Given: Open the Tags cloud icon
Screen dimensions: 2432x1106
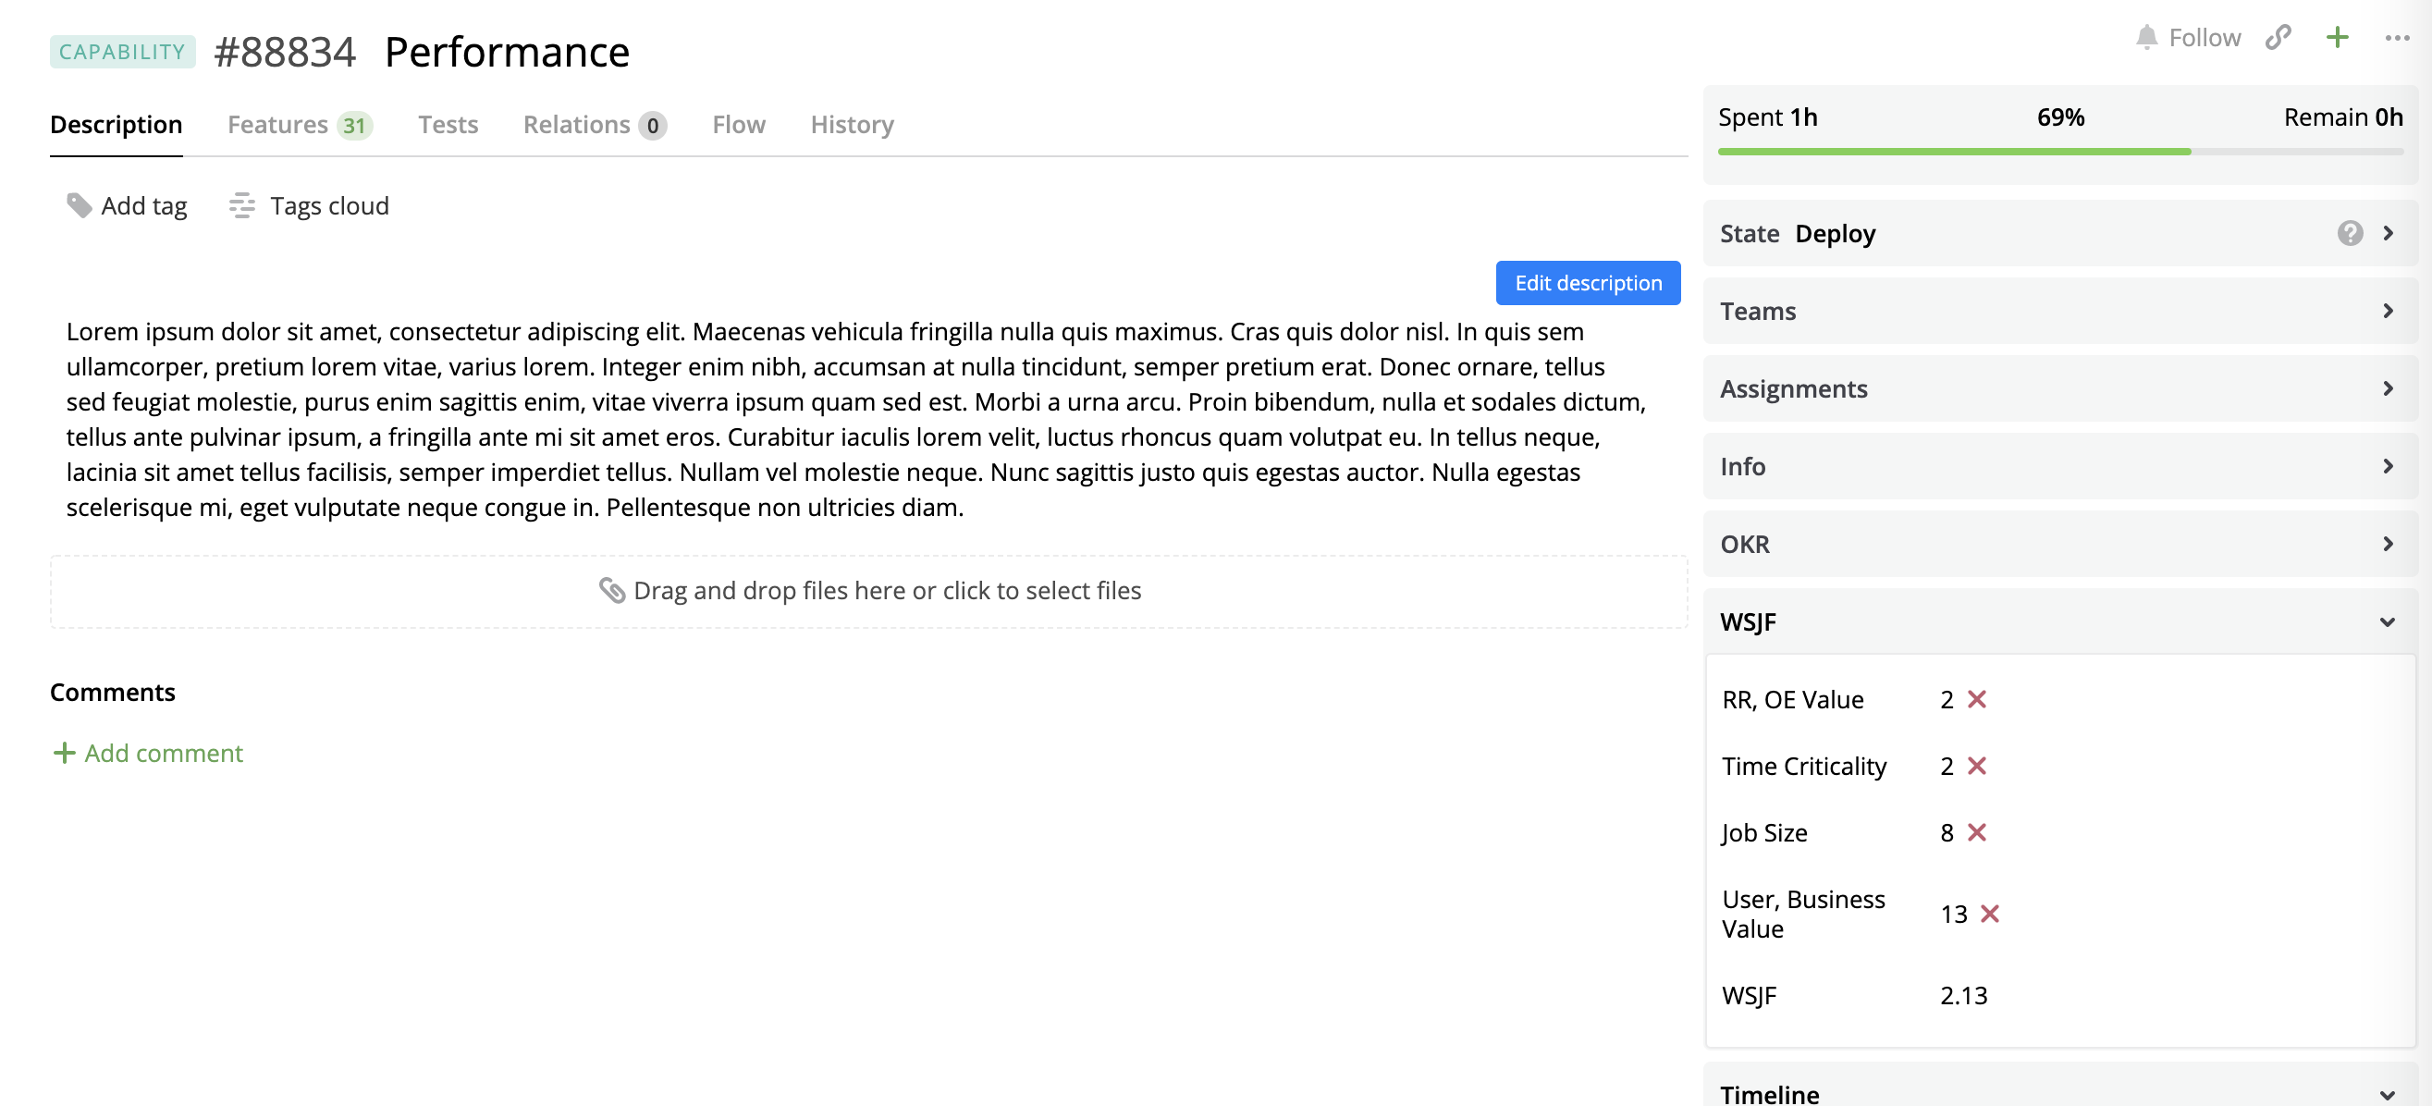Looking at the screenshot, I should pyautogui.click(x=241, y=205).
